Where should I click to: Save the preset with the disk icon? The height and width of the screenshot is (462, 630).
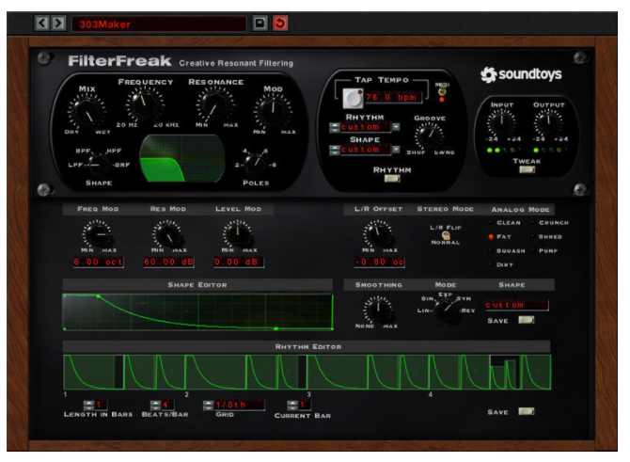[260, 24]
